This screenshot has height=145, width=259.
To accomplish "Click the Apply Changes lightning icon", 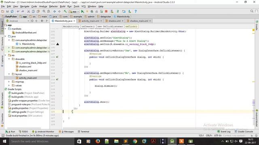I will 87,11.
